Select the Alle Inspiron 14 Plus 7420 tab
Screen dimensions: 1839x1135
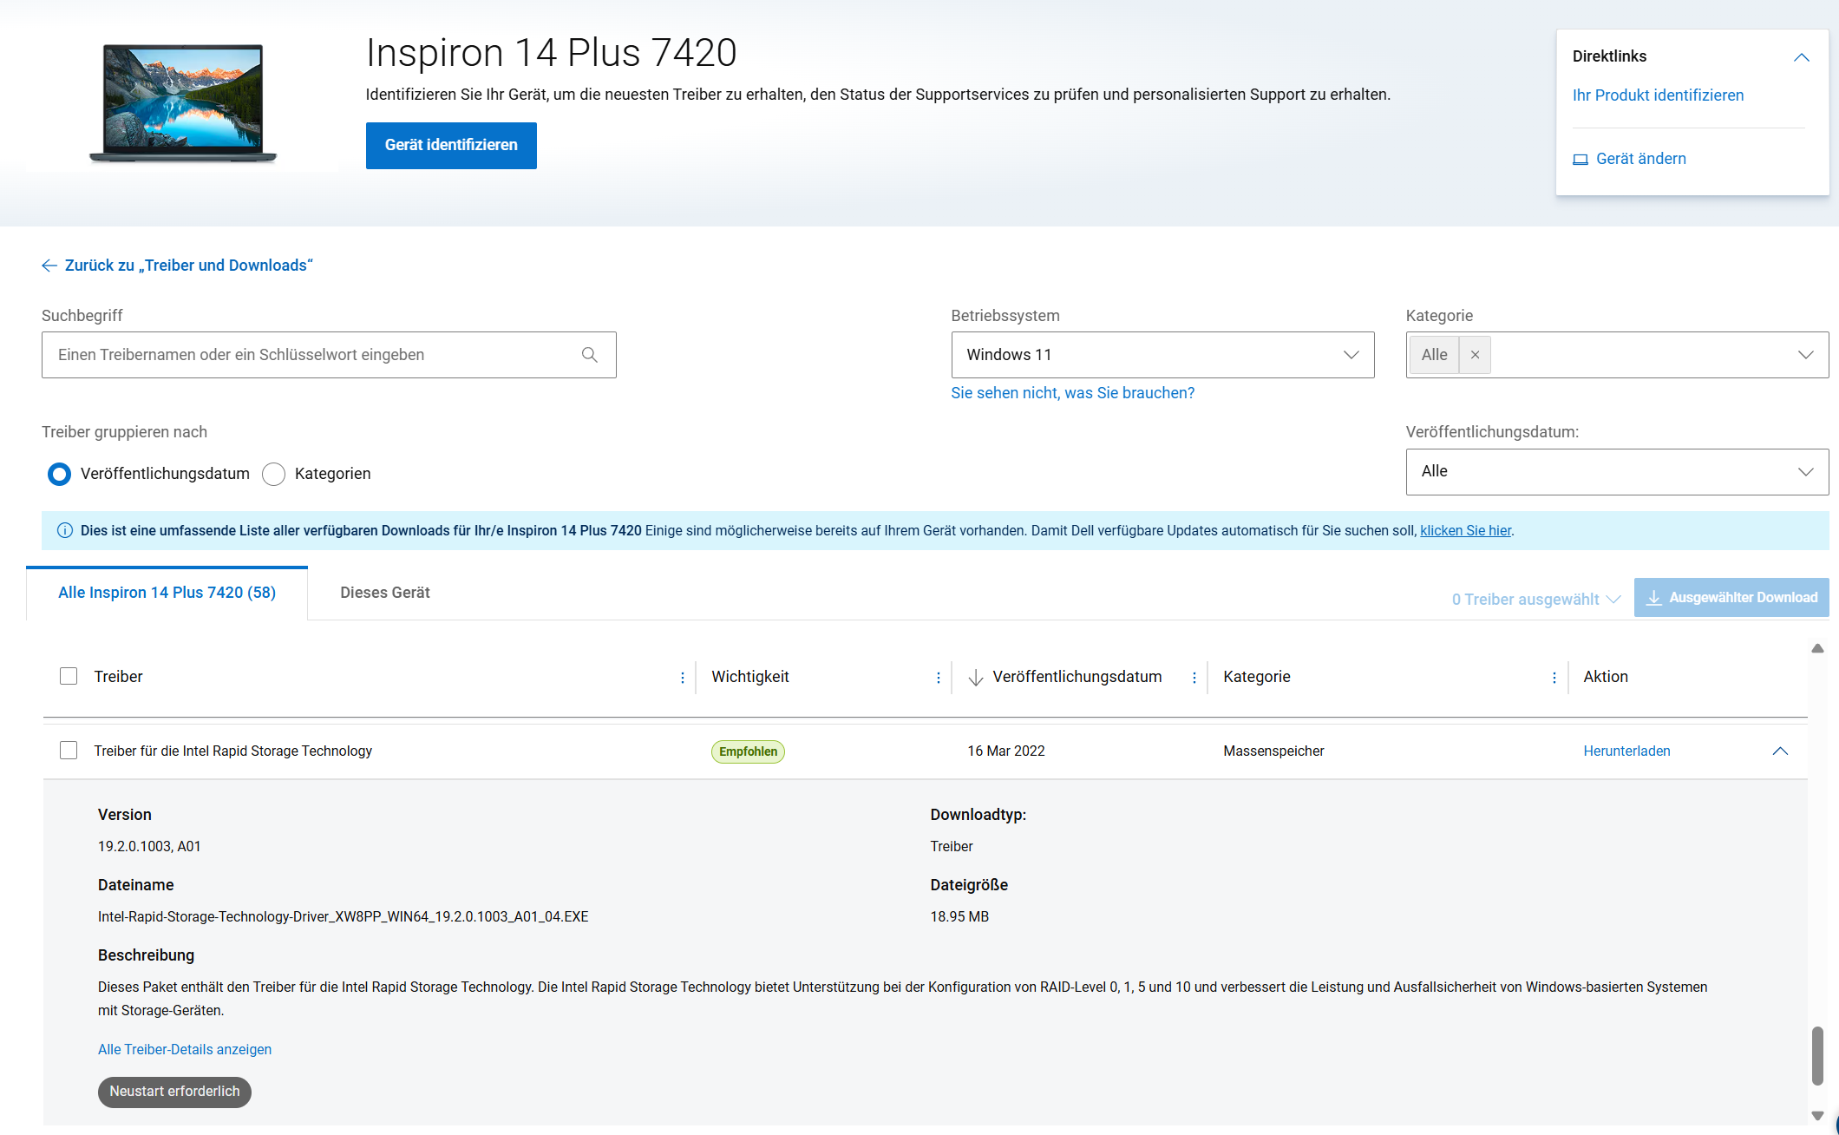167,593
